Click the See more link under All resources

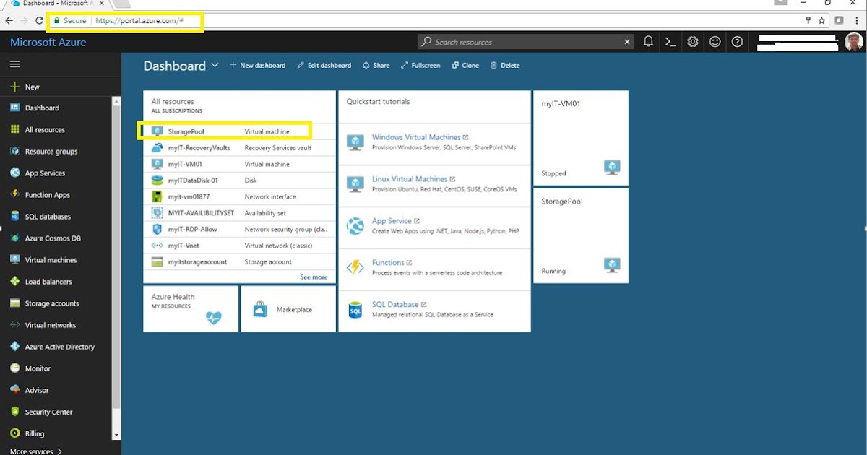click(314, 277)
